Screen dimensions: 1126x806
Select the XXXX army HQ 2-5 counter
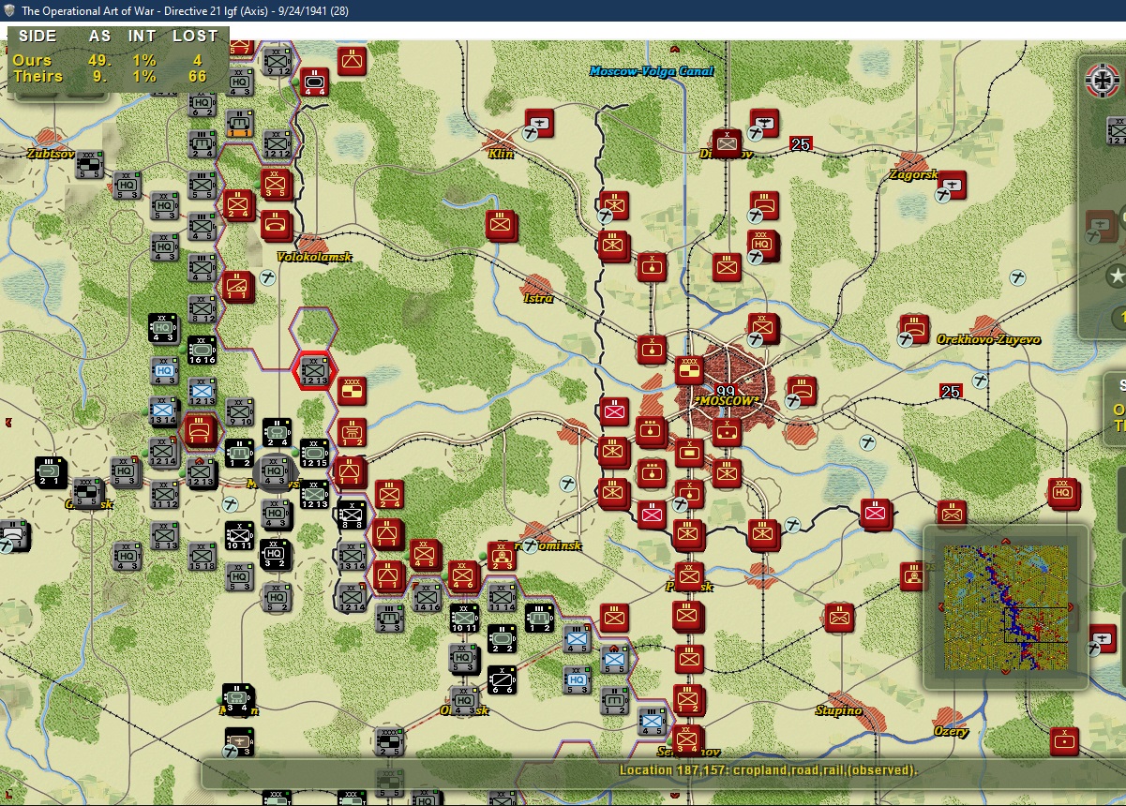(389, 741)
